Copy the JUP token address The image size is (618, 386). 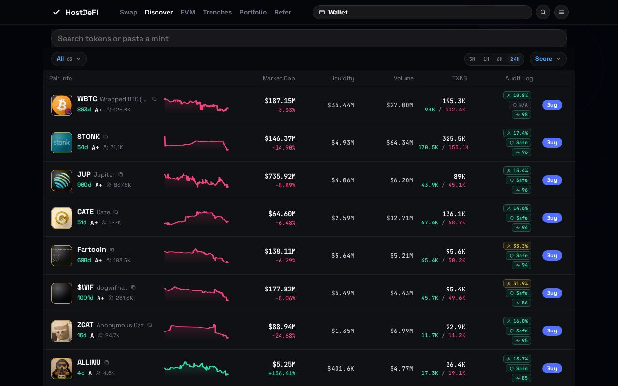click(x=121, y=174)
